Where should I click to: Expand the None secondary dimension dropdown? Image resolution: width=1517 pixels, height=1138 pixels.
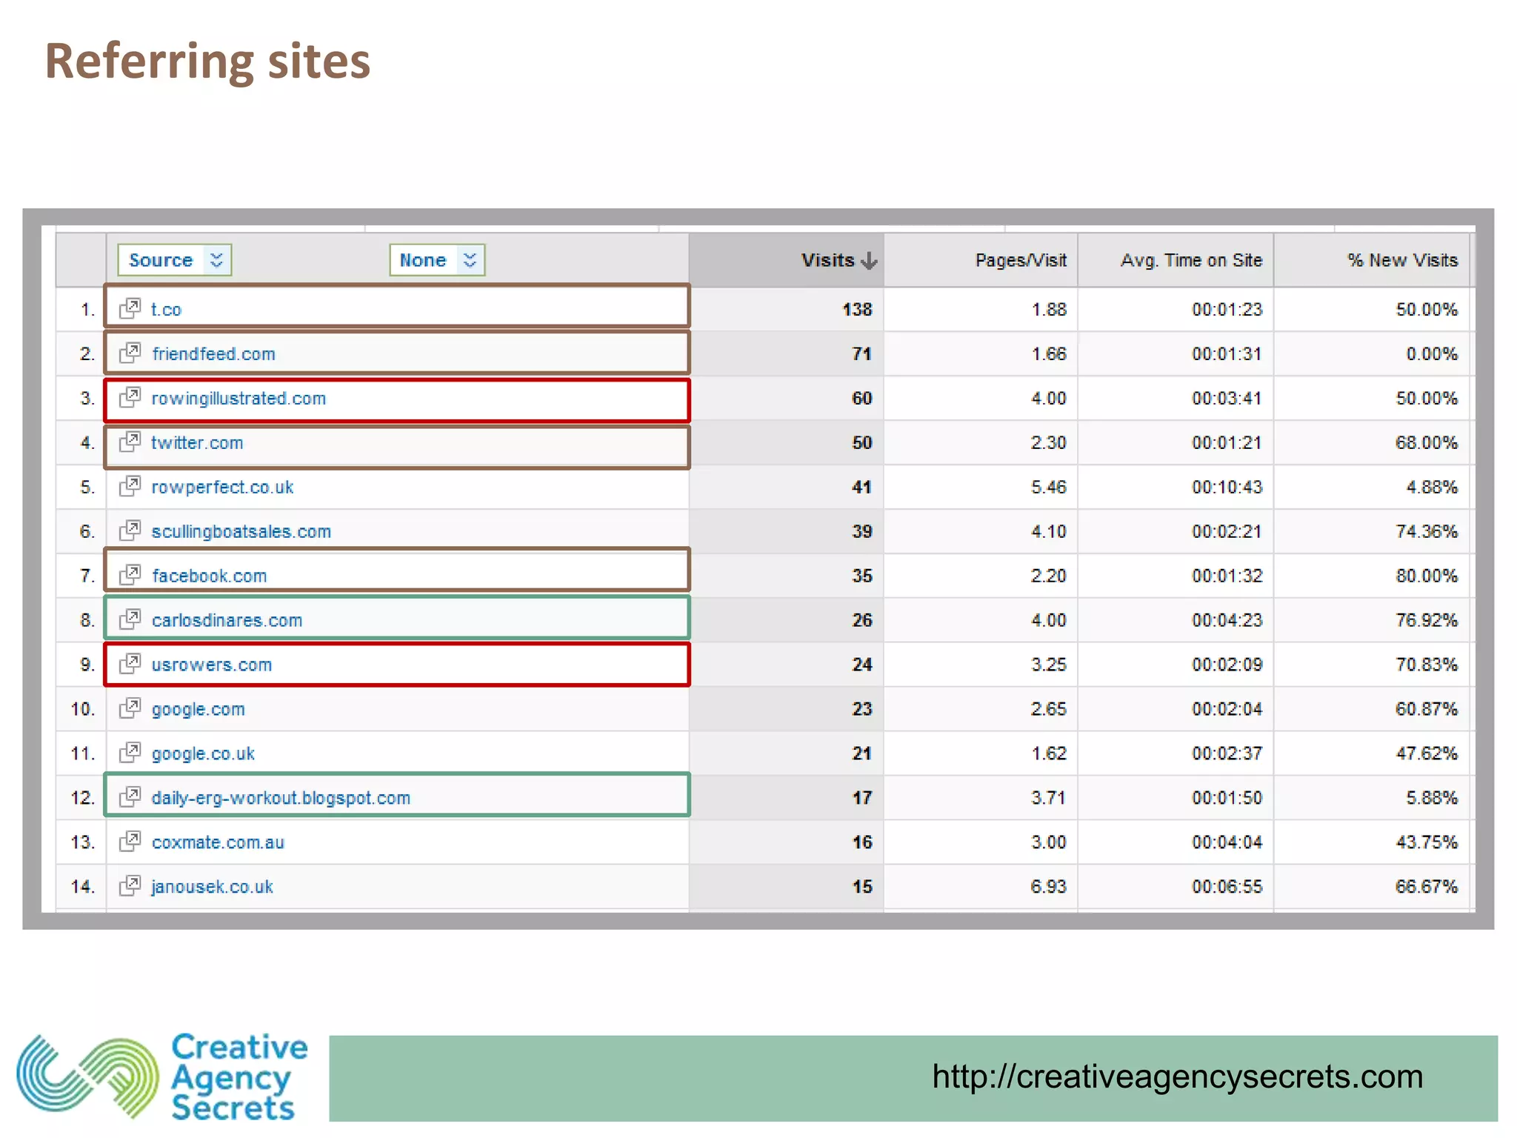[437, 260]
